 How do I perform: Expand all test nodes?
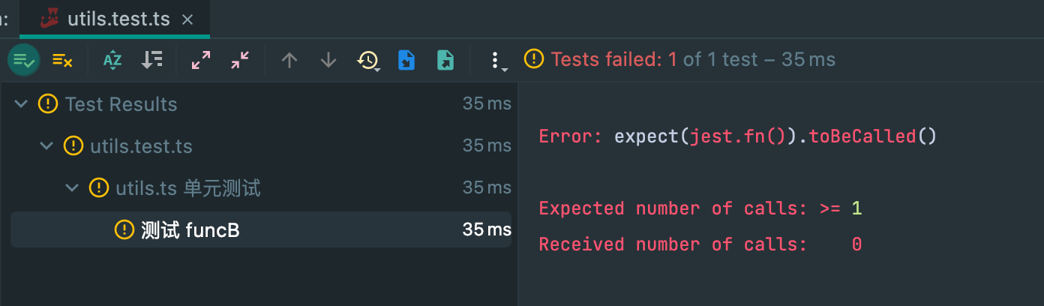201,60
